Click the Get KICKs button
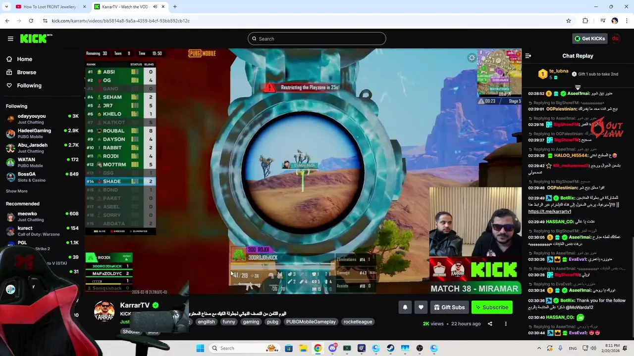 [589, 39]
